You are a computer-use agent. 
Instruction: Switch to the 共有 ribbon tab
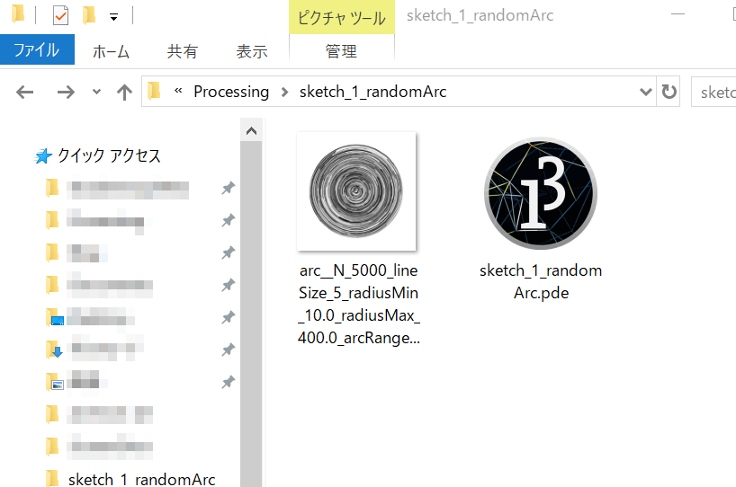pos(182,51)
